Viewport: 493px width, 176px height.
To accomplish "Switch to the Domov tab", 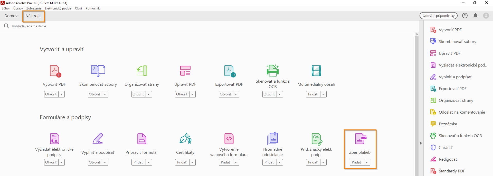I will pos(11,16).
